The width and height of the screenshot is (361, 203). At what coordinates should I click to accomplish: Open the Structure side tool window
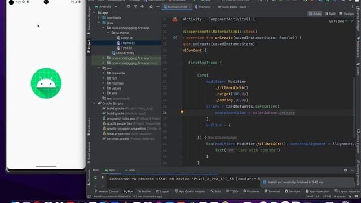[x=89, y=178]
